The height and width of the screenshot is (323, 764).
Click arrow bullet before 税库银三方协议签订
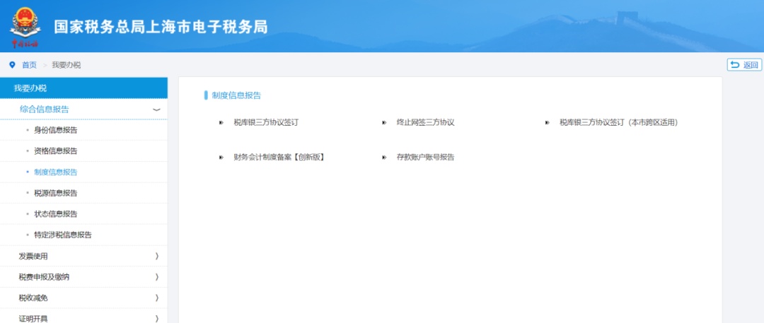click(x=221, y=123)
